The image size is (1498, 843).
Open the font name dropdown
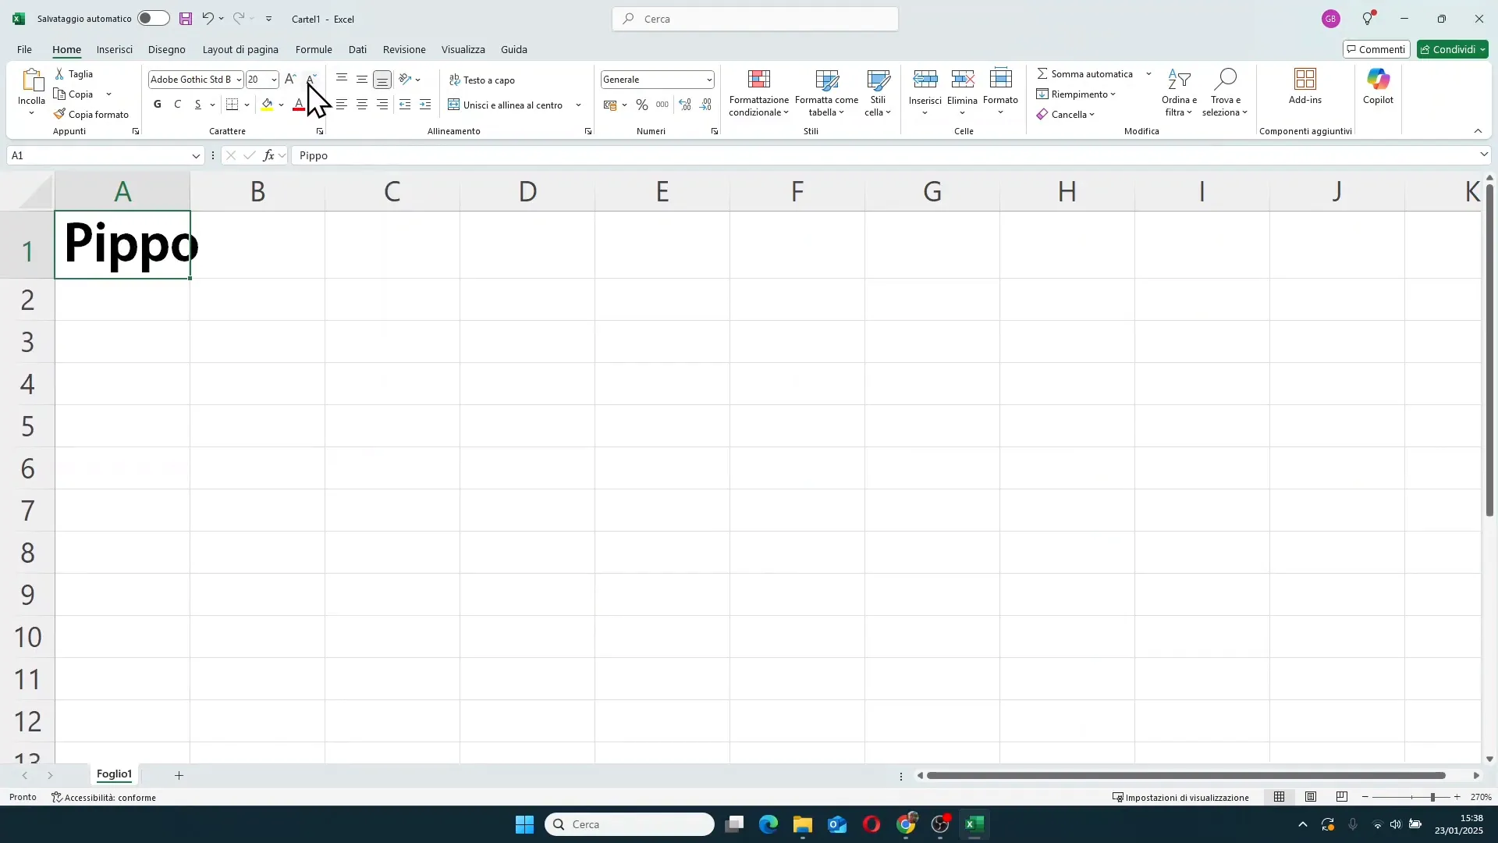[239, 80]
